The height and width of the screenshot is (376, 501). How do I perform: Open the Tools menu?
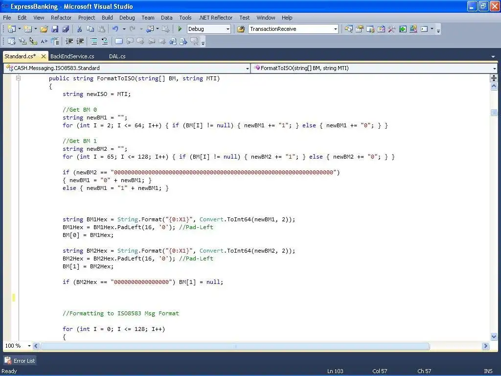tap(185, 18)
